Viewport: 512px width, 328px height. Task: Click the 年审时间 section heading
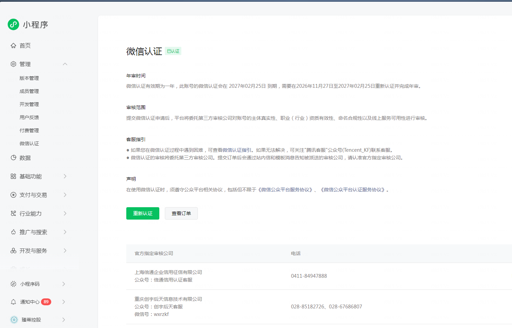(x=136, y=76)
